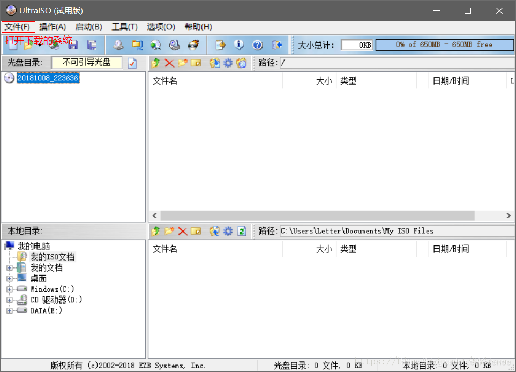Open the 文件(F) menu
The width and height of the screenshot is (516, 372).
(x=18, y=27)
